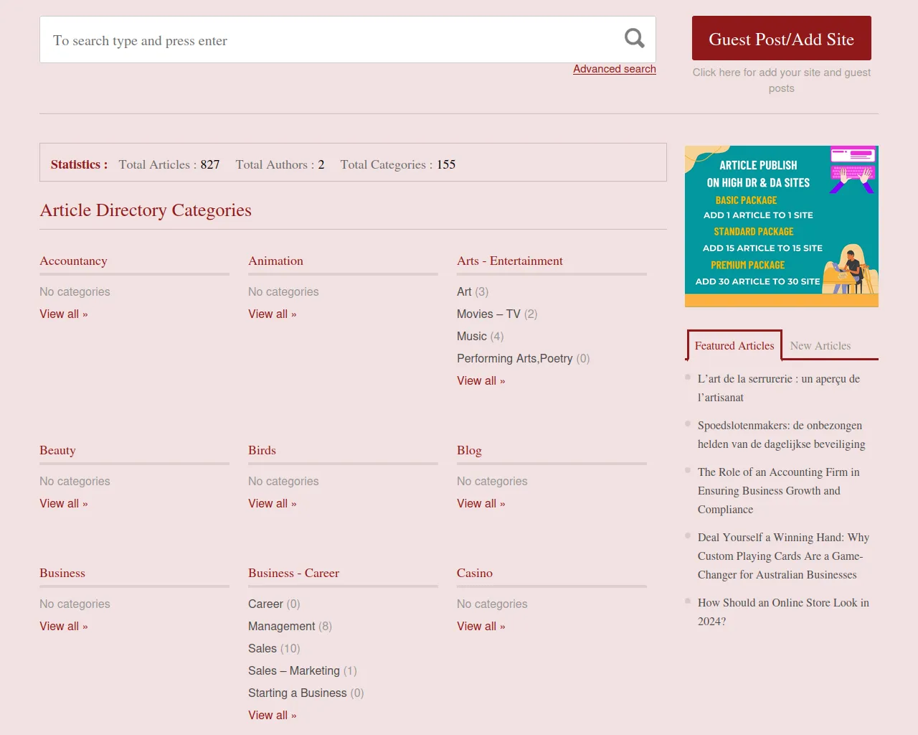Click the magnifying glass search icon
This screenshot has height=735, width=918.
[x=634, y=39]
